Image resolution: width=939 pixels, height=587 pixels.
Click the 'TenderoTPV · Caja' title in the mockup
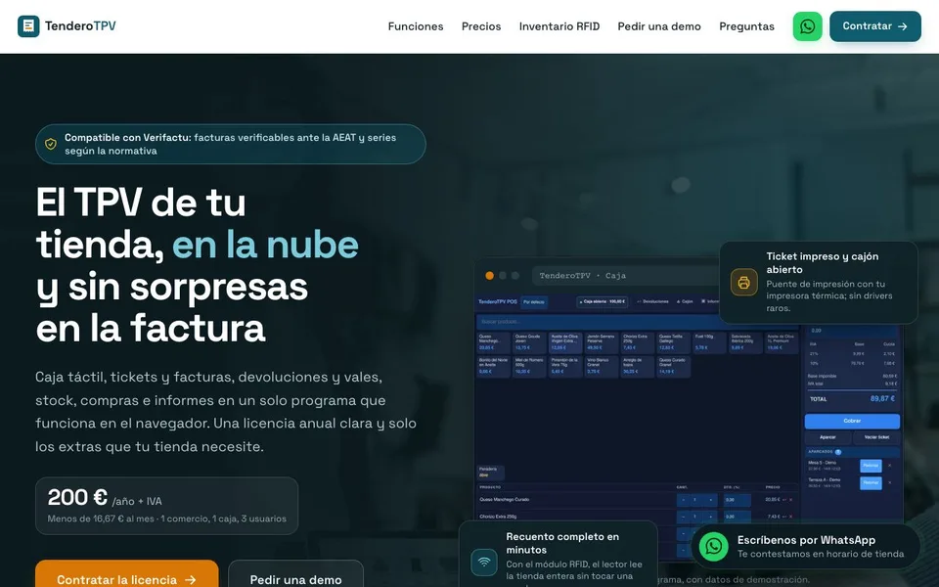coord(582,276)
